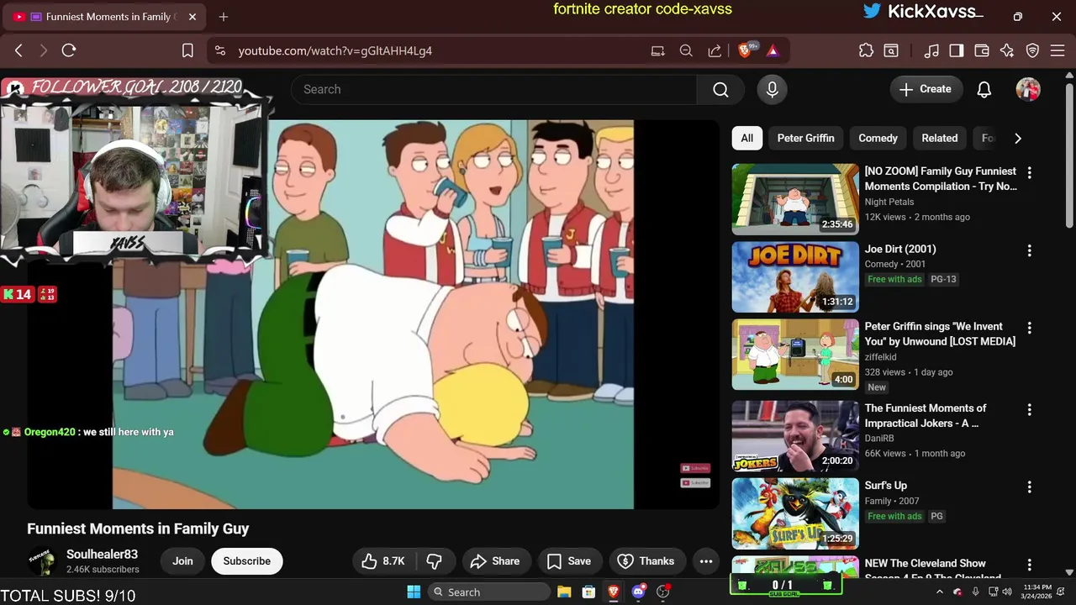Bookmark this page with the bookmark icon

187,50
